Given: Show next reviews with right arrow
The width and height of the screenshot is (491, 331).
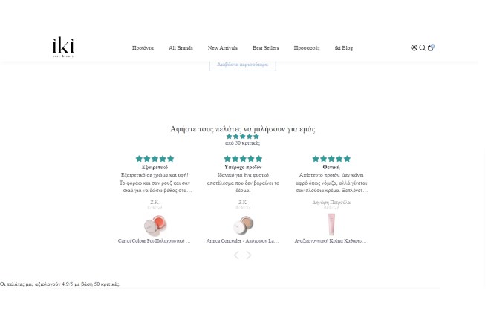Looking at the screenshot, I should (249, 255).
